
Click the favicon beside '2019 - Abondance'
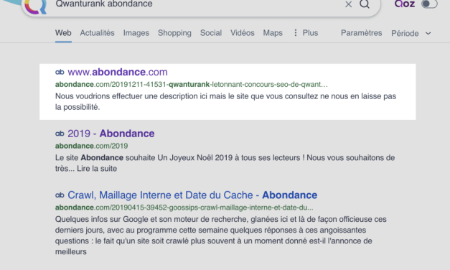[60, 134]
